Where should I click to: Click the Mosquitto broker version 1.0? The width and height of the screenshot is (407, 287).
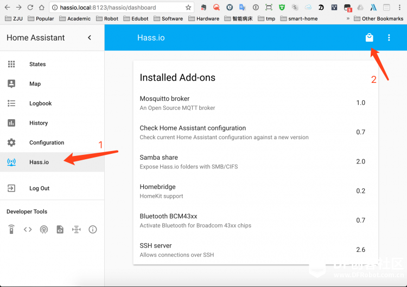pos(360,102)
